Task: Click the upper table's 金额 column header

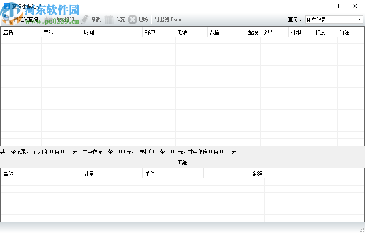Action: pyautogui.click(x=244, y=32)
